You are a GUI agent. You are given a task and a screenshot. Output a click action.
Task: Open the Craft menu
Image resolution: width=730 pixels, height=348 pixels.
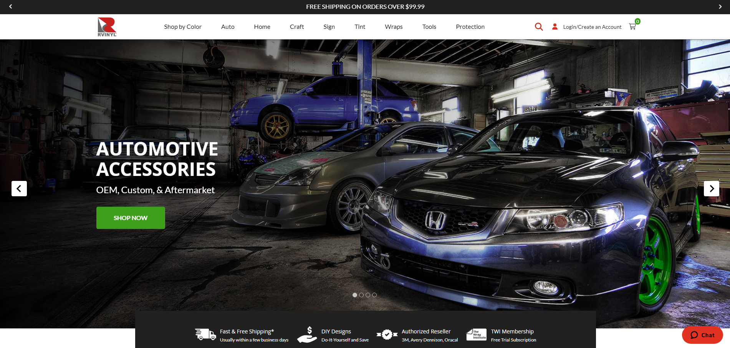click(x=297, y=27)
